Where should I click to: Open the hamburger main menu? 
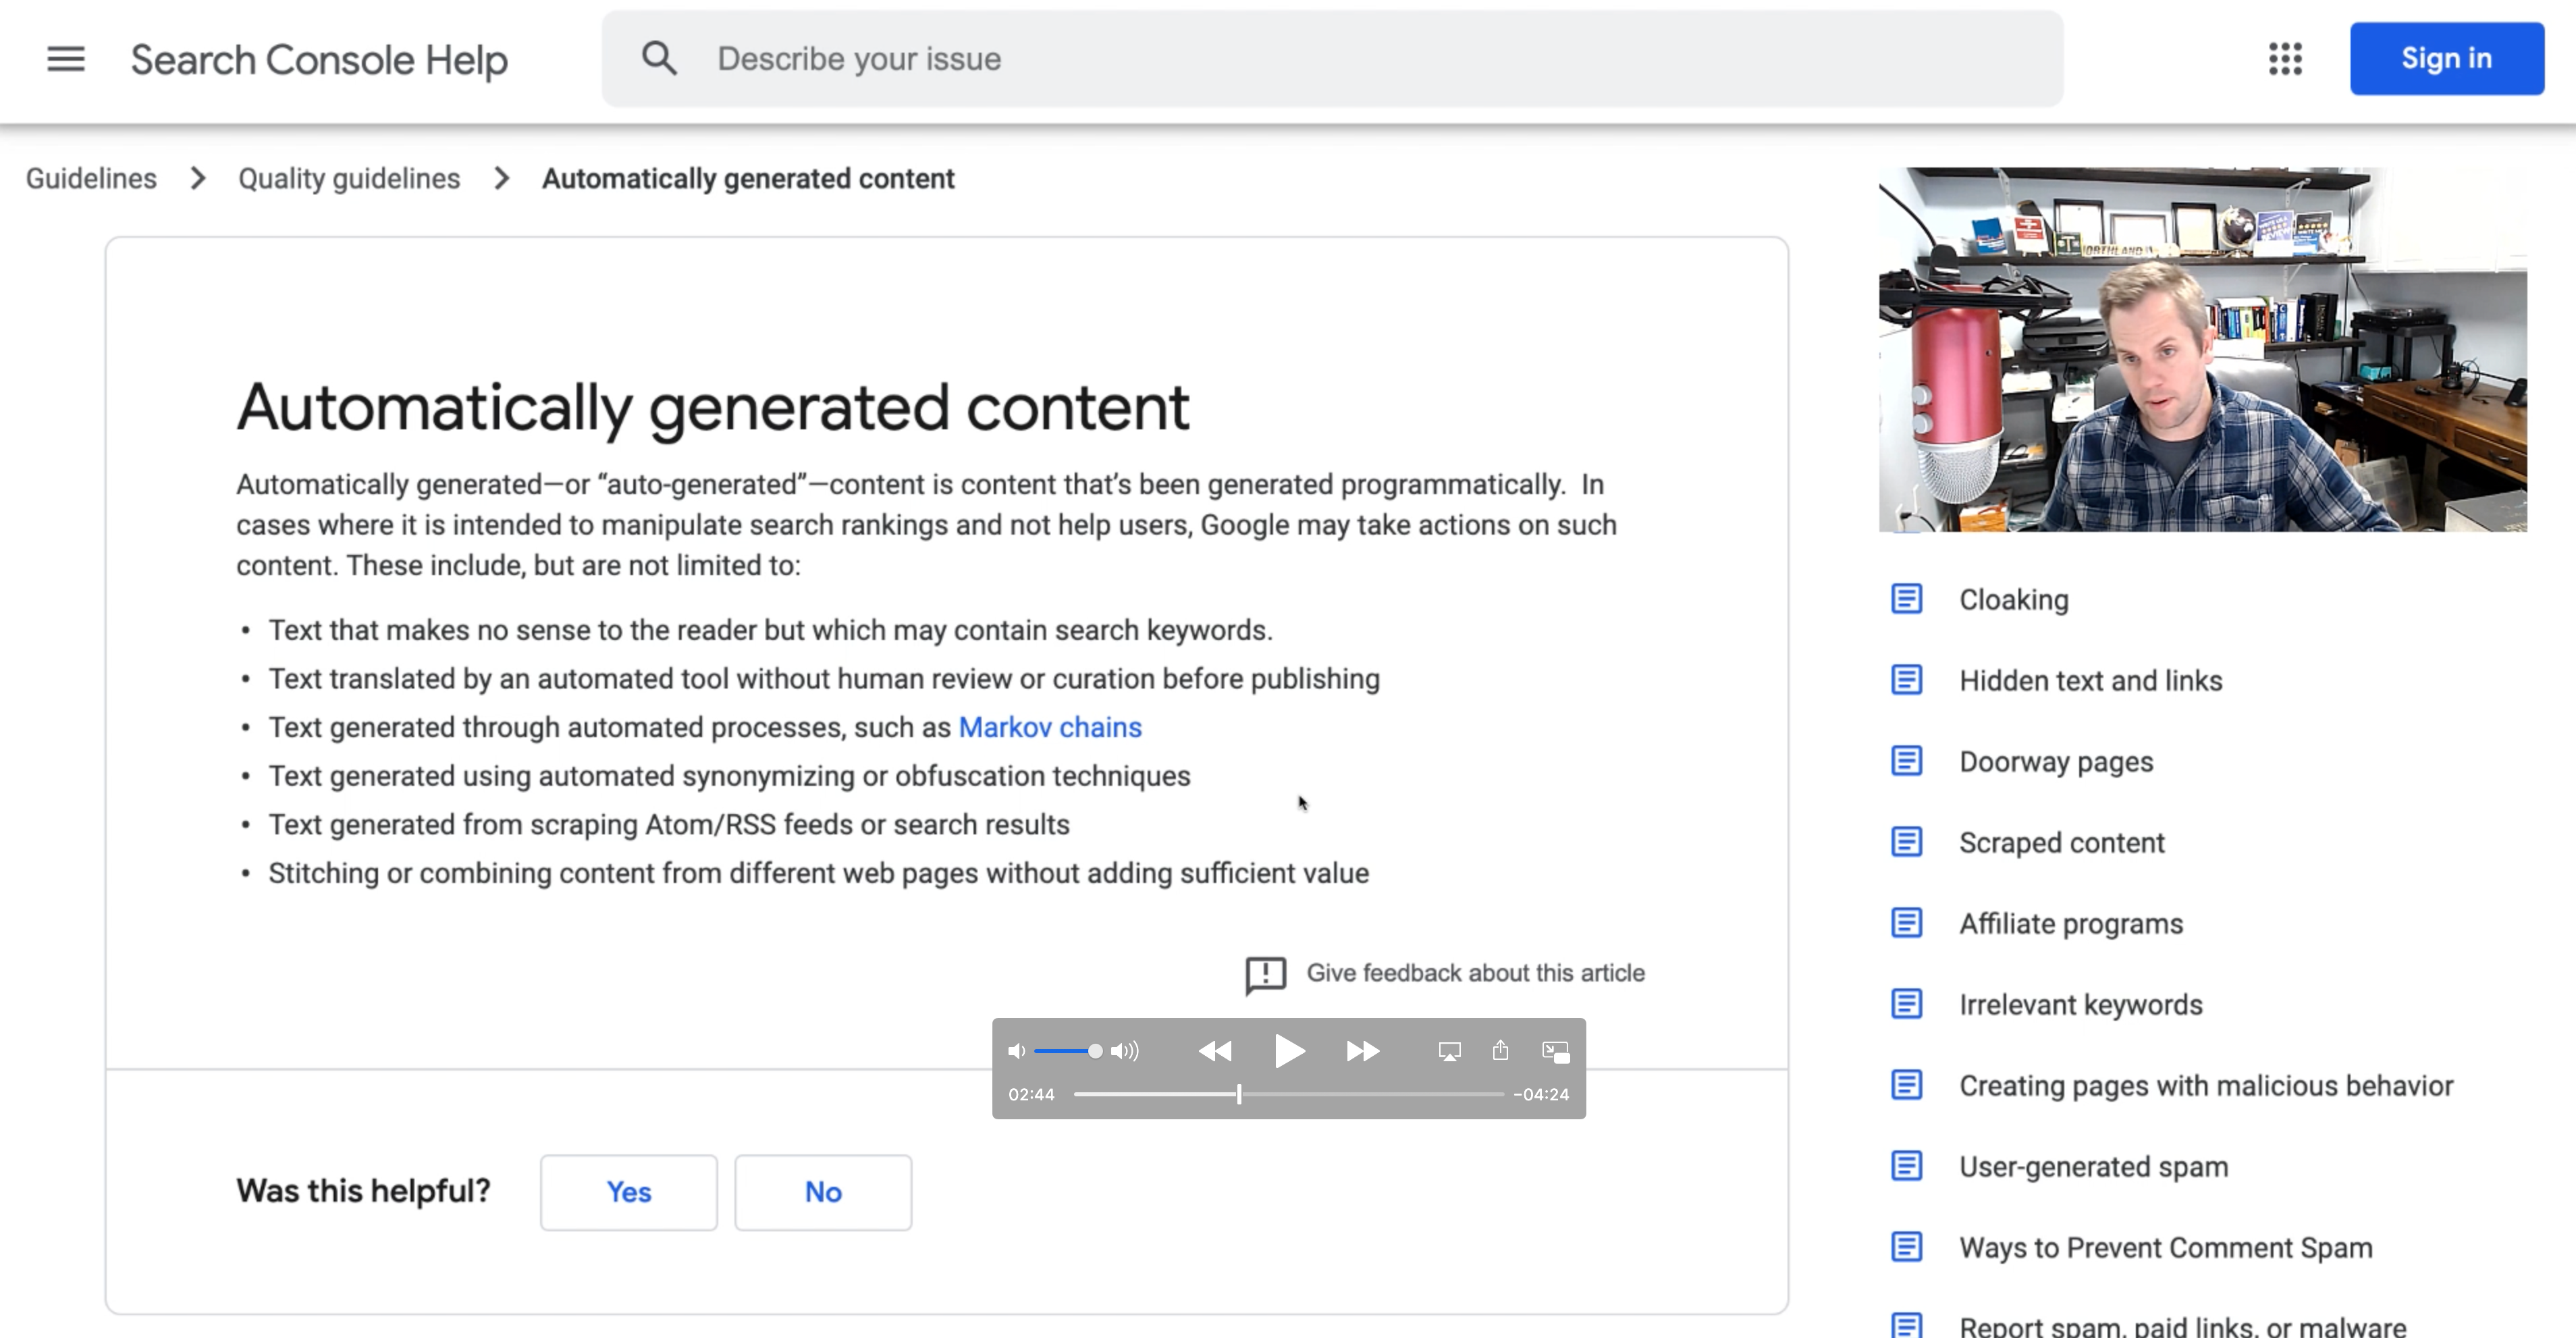pos(66,59)
